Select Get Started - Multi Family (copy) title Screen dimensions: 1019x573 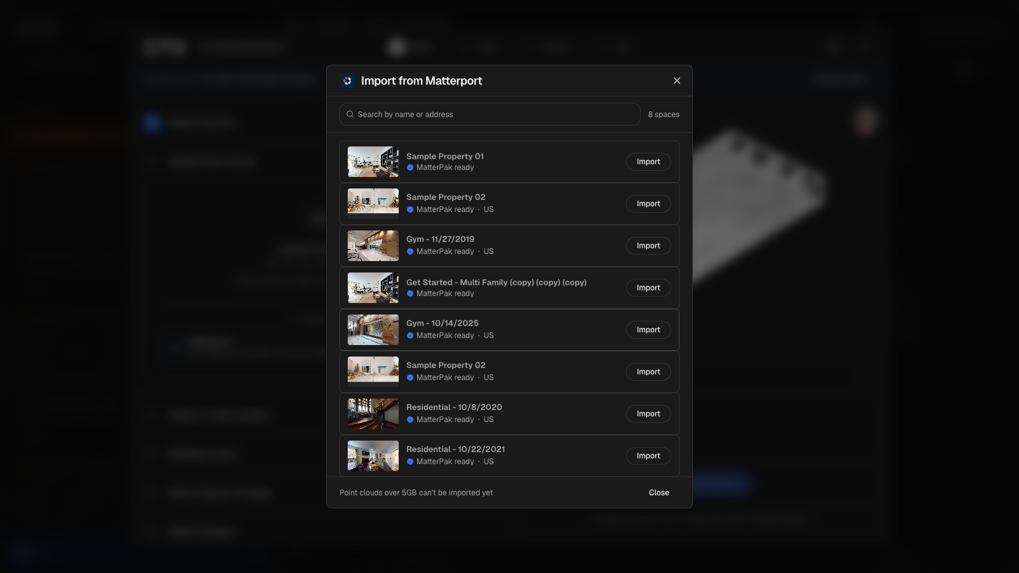(x=496, y=283)
